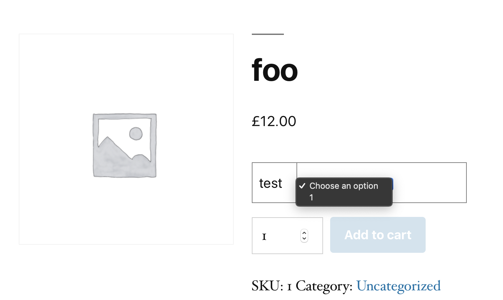Image resolution: width=503 pixels, height=300 pixels.
Task: Open the Uncategorized category link
Action: (x=398, y=286)
